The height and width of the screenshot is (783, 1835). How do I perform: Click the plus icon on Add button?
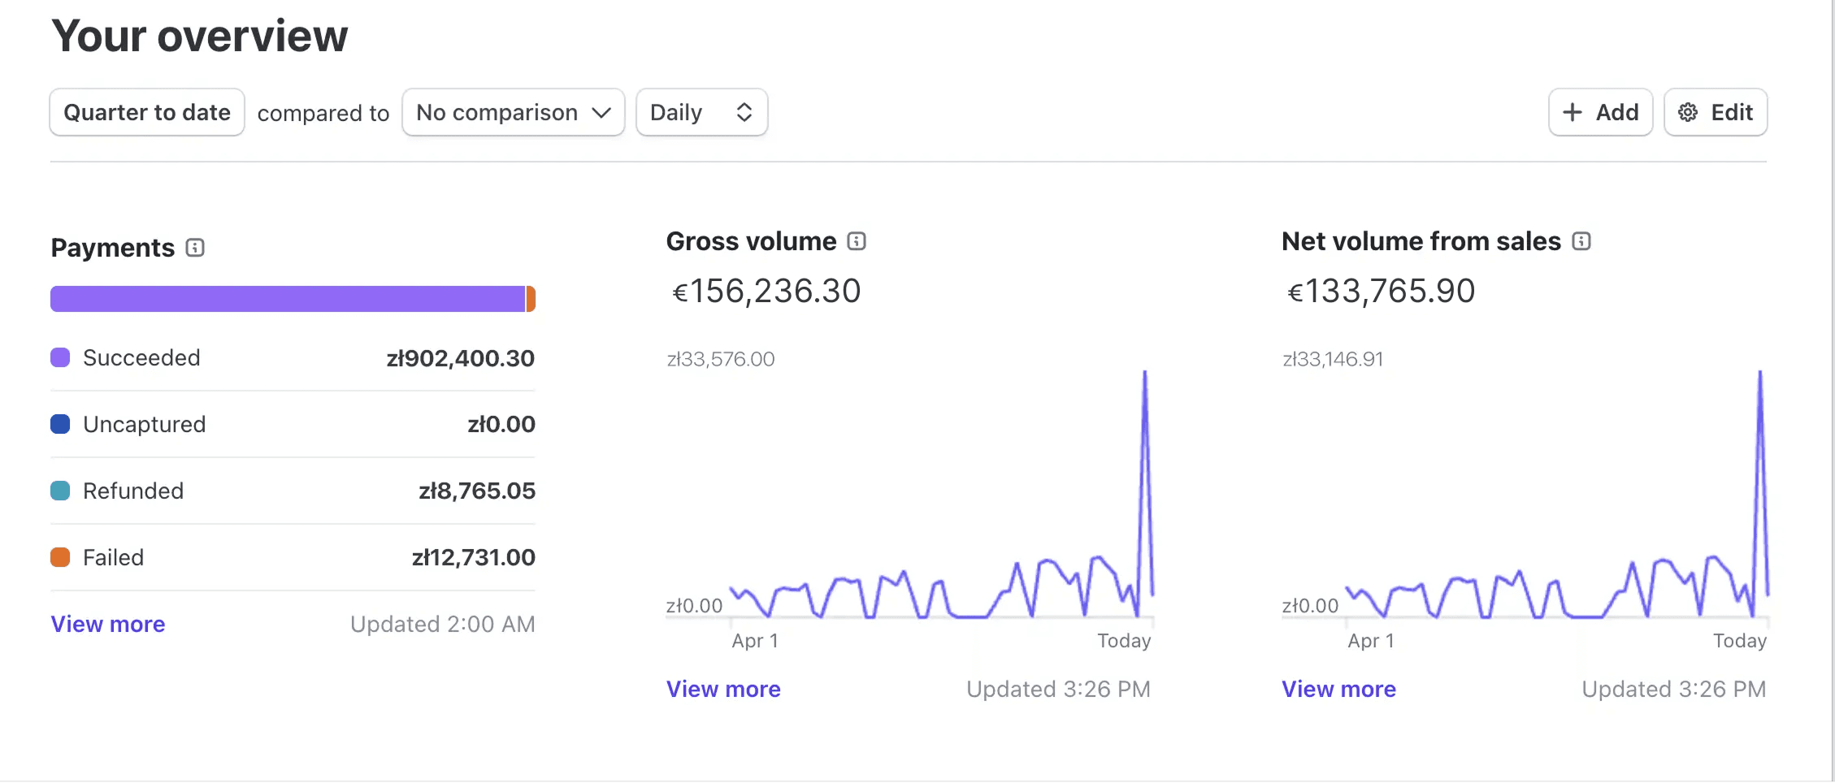[1573, 112]
